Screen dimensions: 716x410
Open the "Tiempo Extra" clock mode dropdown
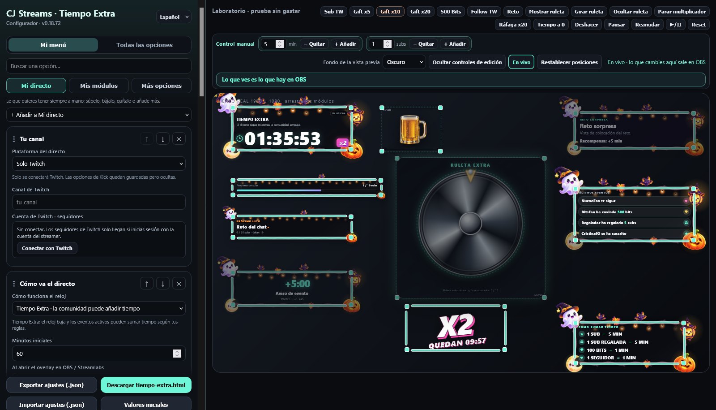tap(99, 308)
